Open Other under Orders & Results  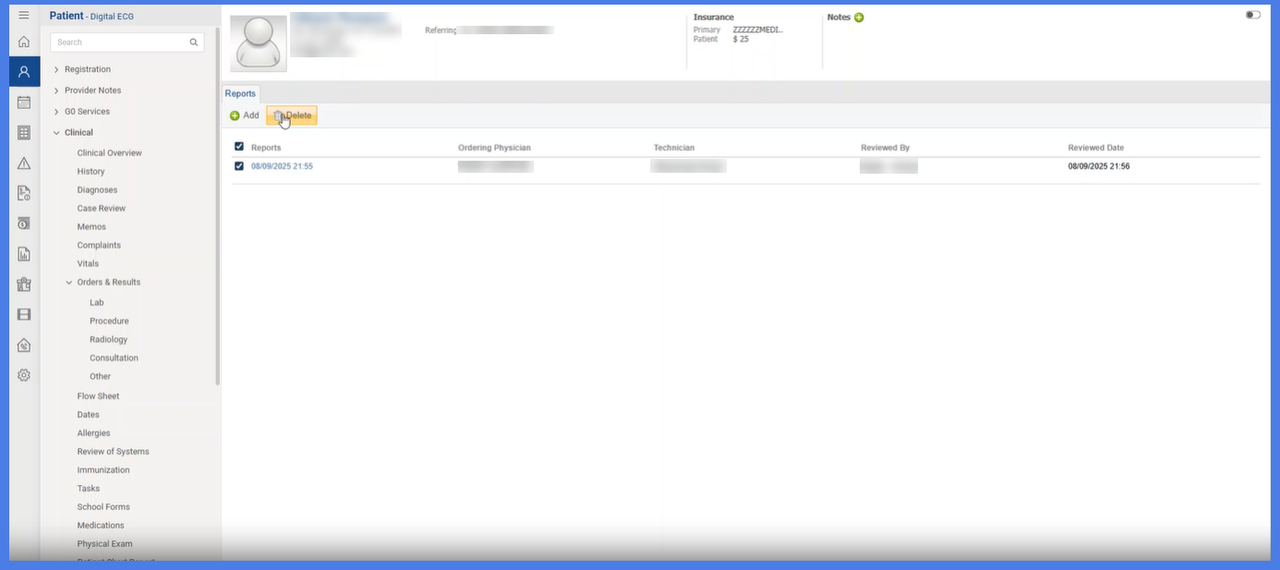click(x=100, y=377)
